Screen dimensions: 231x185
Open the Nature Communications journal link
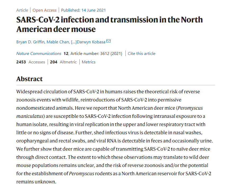click(x=39, y=53)
